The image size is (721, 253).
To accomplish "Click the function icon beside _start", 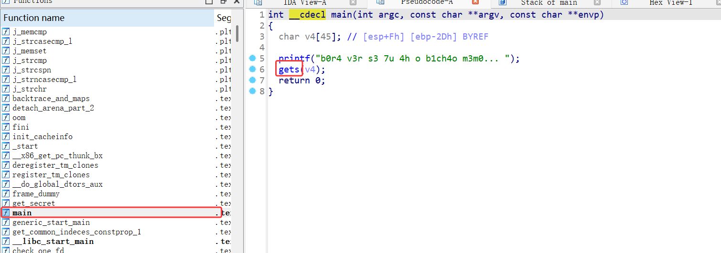I will click(6, 146).
